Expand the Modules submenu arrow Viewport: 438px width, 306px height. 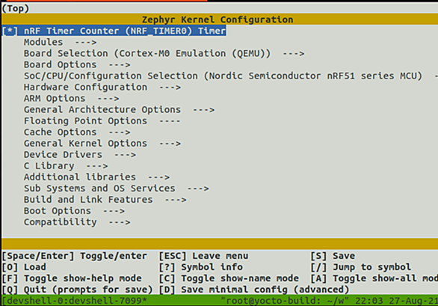click(x=86, y=43)
